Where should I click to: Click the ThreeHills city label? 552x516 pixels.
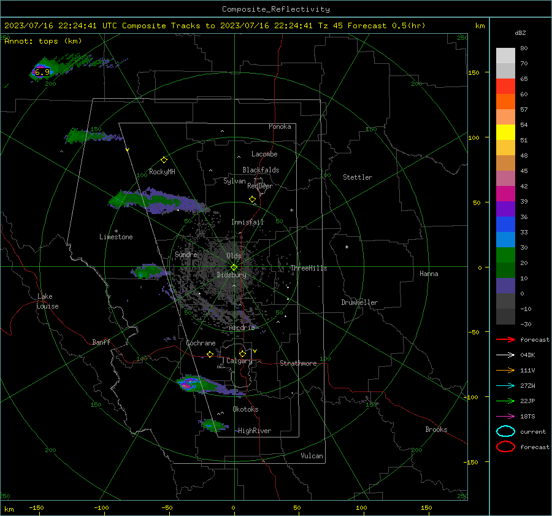tap(309, 268)
